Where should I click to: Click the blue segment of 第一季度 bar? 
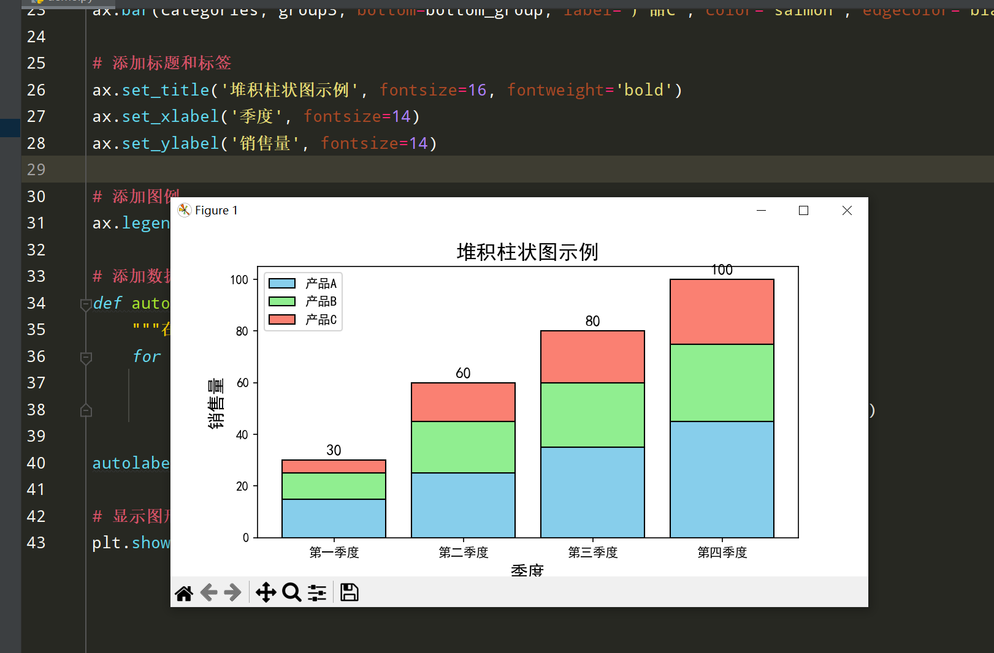point(334,518)
